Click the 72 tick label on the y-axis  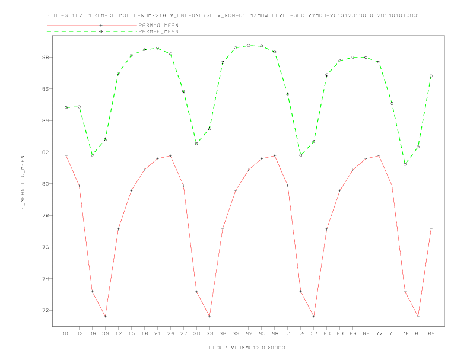click(x=45, y=311)
